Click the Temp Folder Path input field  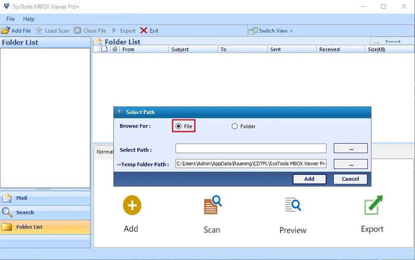coord(251,164)
